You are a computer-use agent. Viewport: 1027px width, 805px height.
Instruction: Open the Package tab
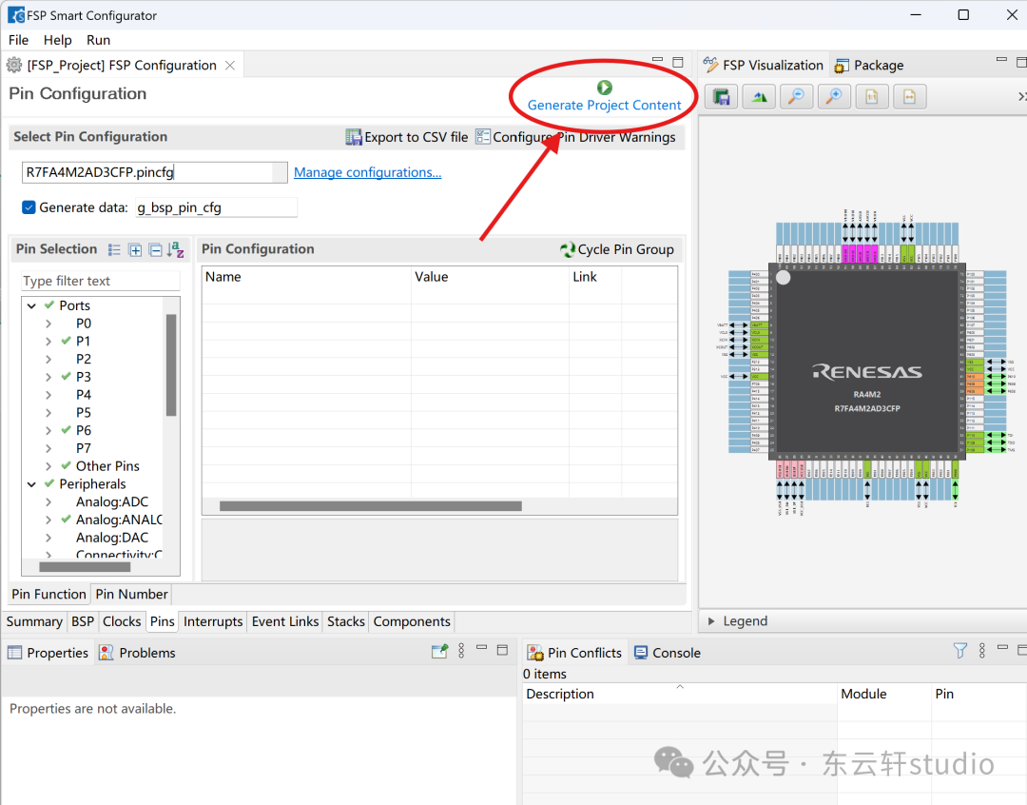[868, 65]
